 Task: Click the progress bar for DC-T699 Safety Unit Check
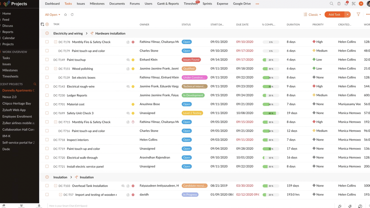click(270, 113)
